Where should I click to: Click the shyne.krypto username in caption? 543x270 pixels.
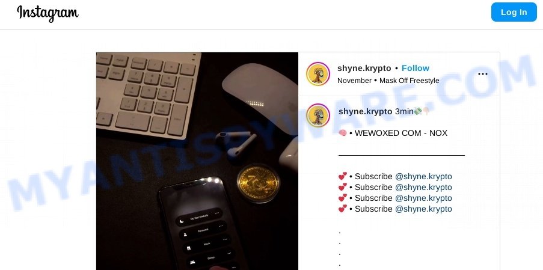click(366, 111)
